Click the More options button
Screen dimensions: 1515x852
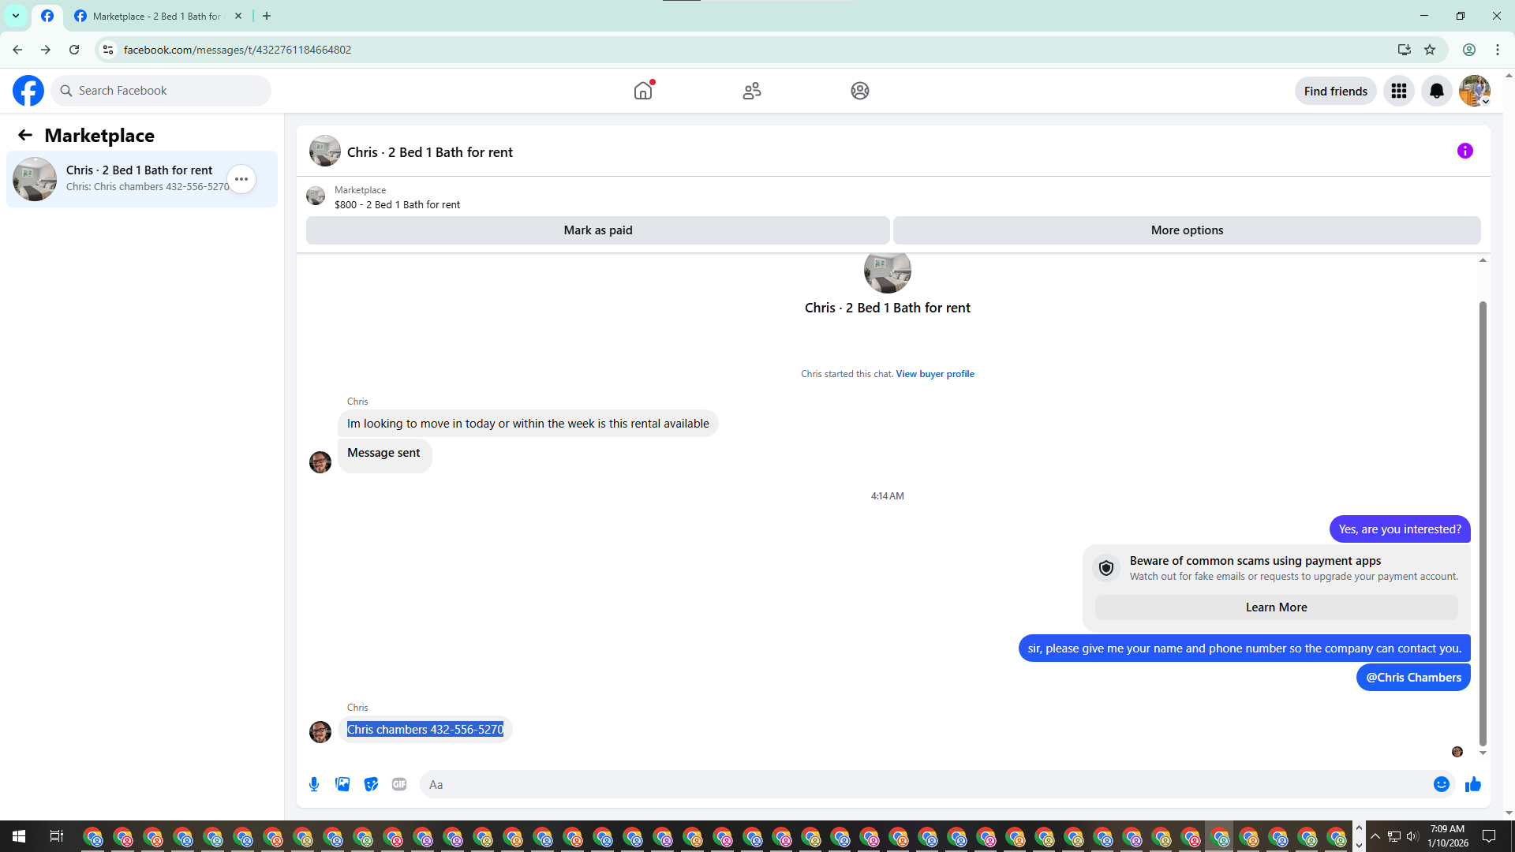1186,230
